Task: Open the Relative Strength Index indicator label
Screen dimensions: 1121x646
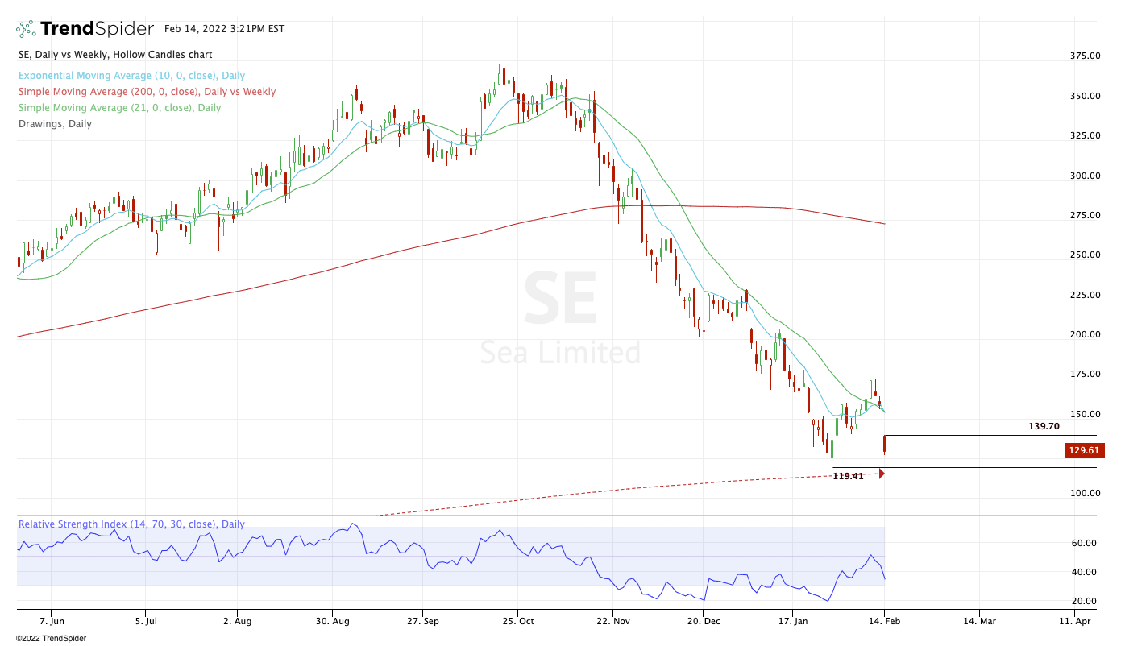Action: (131, 524)
